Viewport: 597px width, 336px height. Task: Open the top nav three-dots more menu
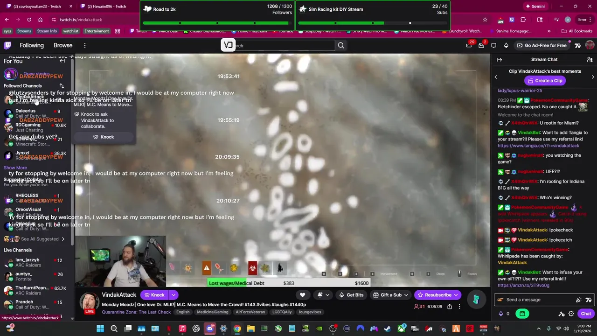[84, 45]
